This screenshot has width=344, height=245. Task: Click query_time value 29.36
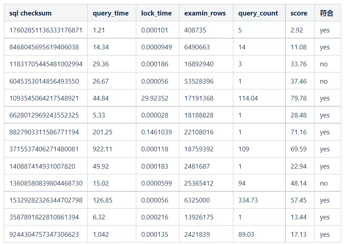101,64
